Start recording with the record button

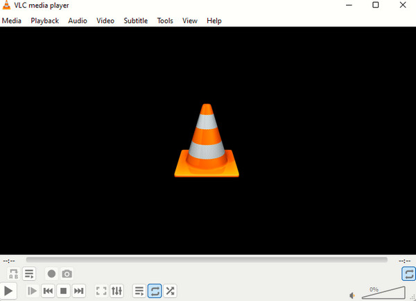[x=51, y=274]
